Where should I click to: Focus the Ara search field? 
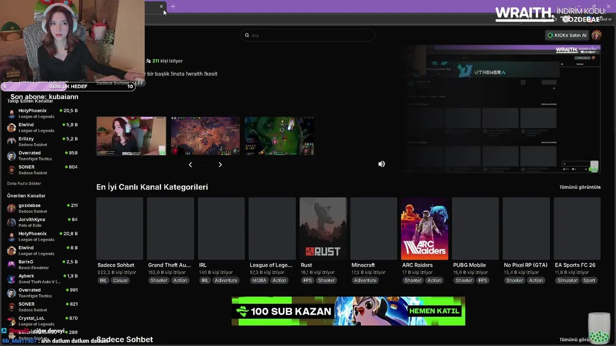[x=308, y=35]
